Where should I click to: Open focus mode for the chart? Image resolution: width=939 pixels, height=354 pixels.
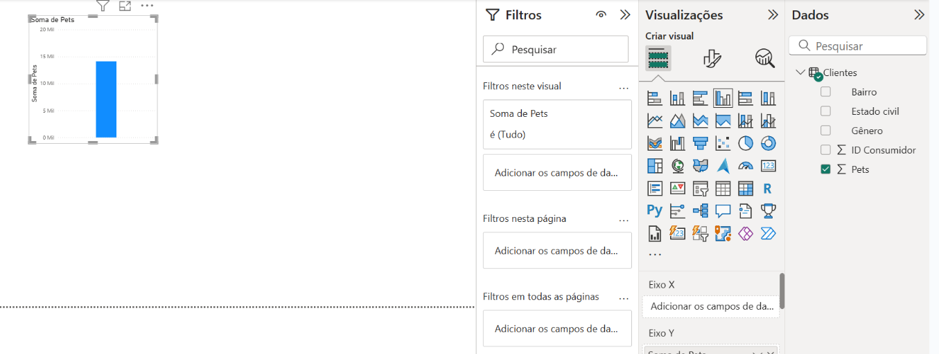pyautogui.click(x=125, y=6)
